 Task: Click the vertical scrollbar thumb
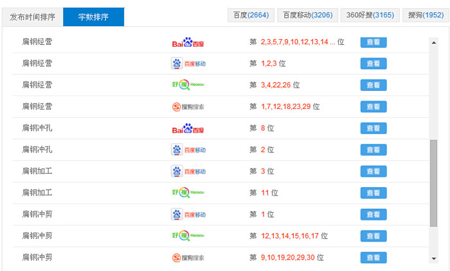(434, 183)
